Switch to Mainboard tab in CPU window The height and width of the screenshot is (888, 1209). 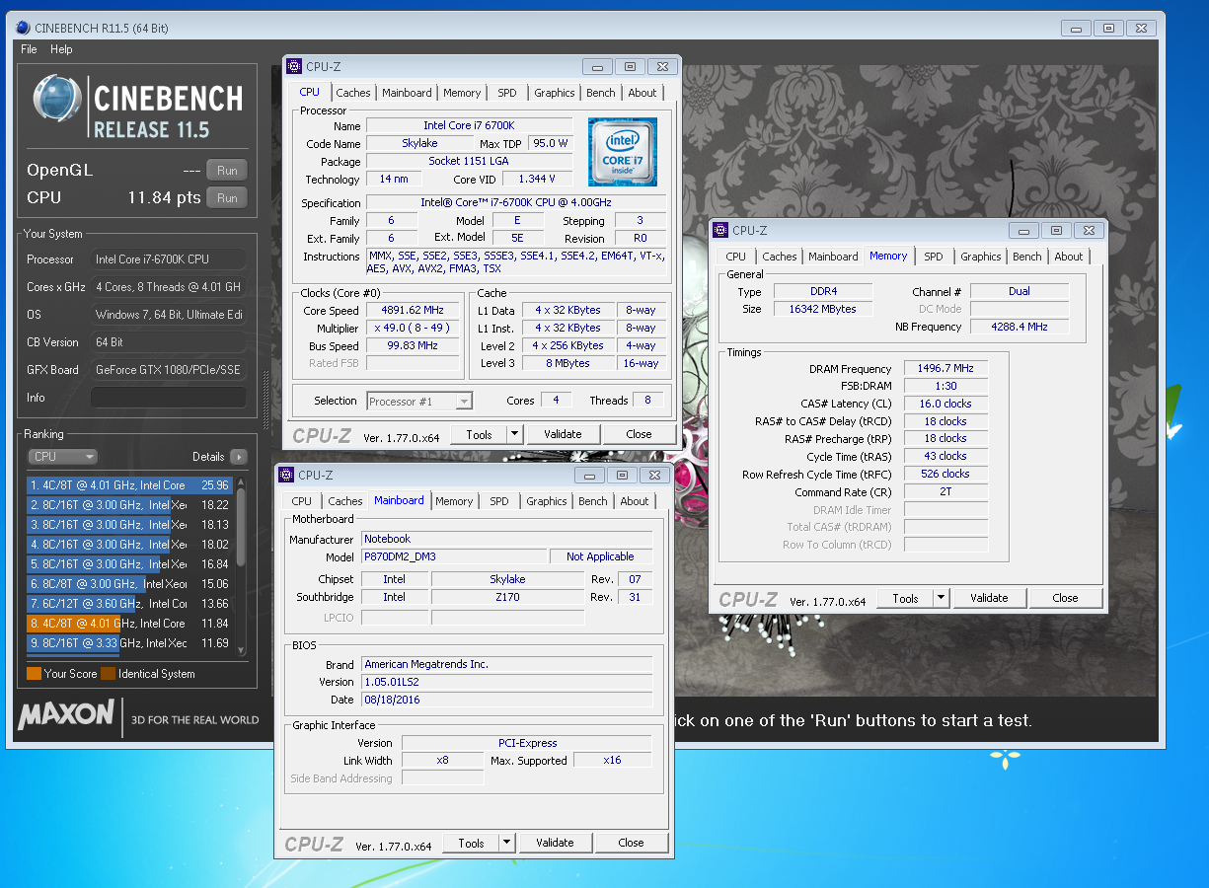coord(407,93)
